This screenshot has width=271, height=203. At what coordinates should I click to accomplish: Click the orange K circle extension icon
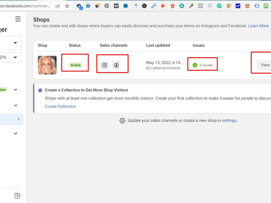(144, 6)
